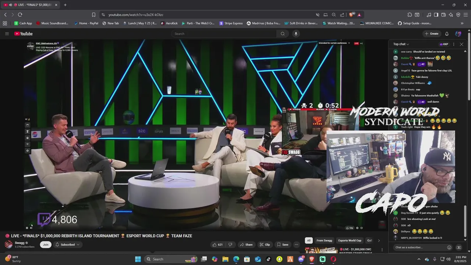This screenshot has width=471, height=265.
Task: Go back in the browser
Action: (6, 15)
